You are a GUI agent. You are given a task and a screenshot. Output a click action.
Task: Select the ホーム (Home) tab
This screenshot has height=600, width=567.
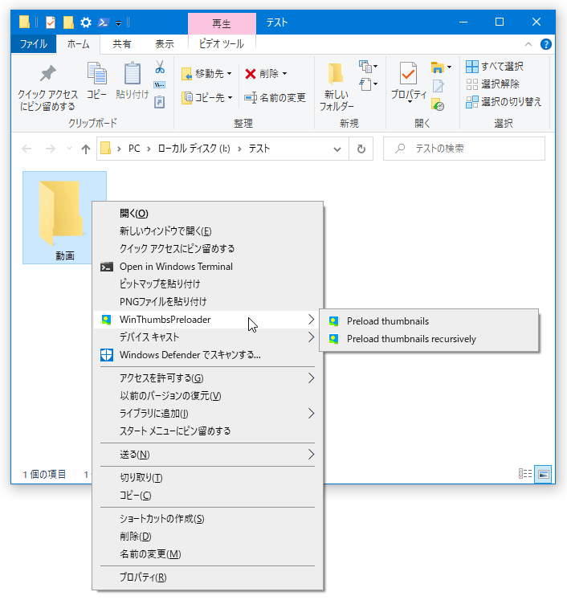point(78,44)
